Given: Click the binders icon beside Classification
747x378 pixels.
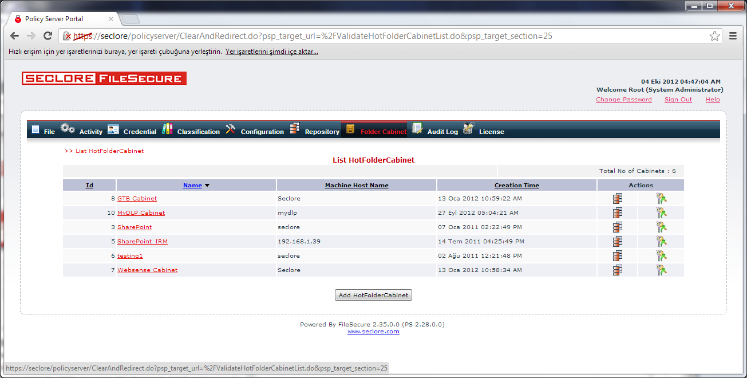Looking at the screenshot, I should [x=167, y=129].
